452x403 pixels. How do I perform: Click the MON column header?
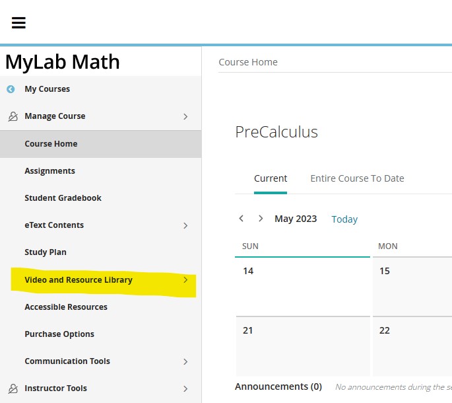click(388, 246)
